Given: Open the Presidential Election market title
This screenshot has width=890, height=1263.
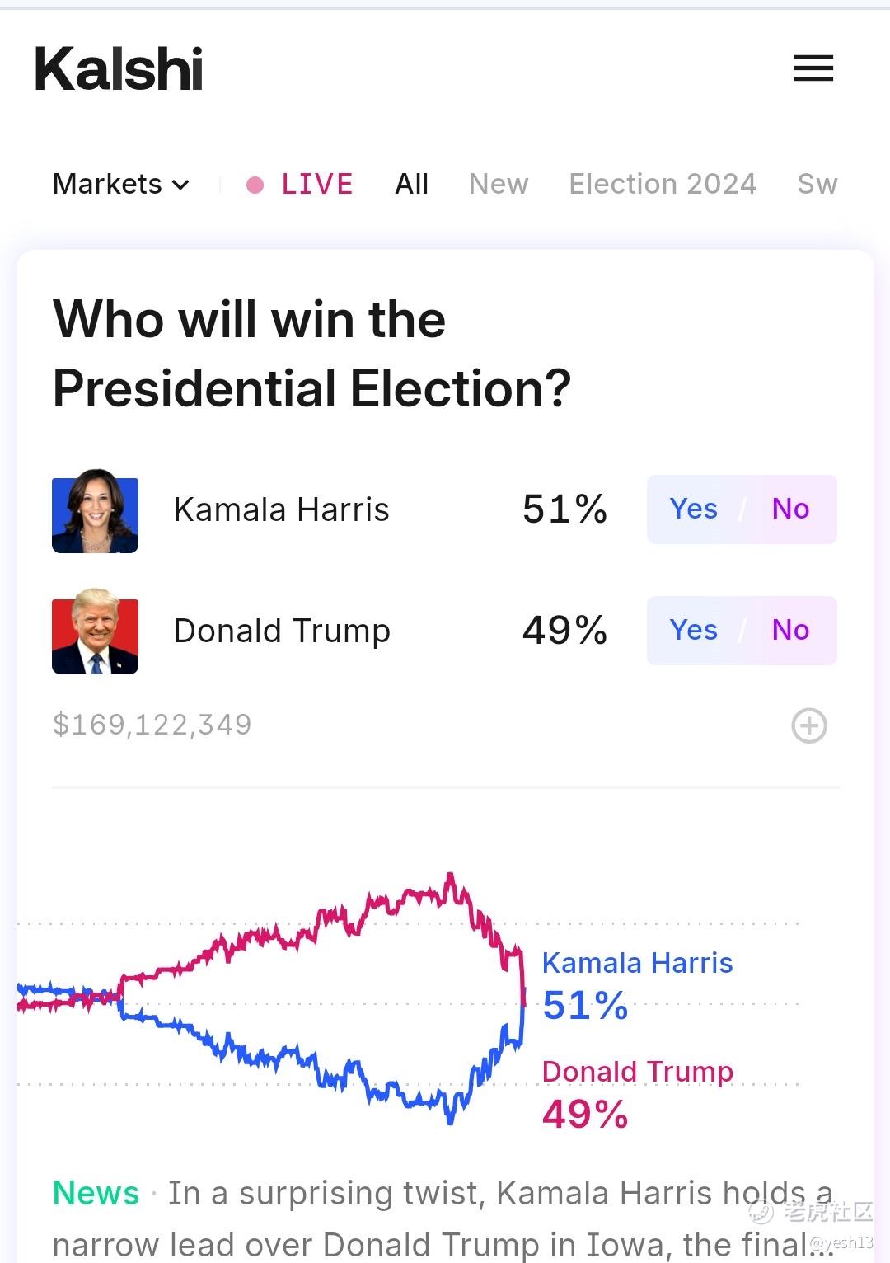Looking at the screenshot, I should [x=311, y=354].
